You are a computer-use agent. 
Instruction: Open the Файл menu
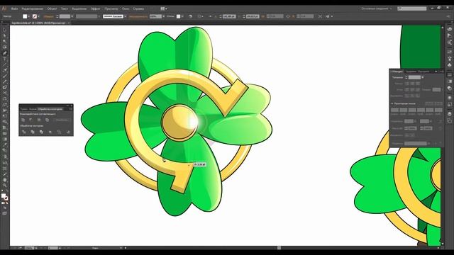pyautogui.click(x=14, y=8)
